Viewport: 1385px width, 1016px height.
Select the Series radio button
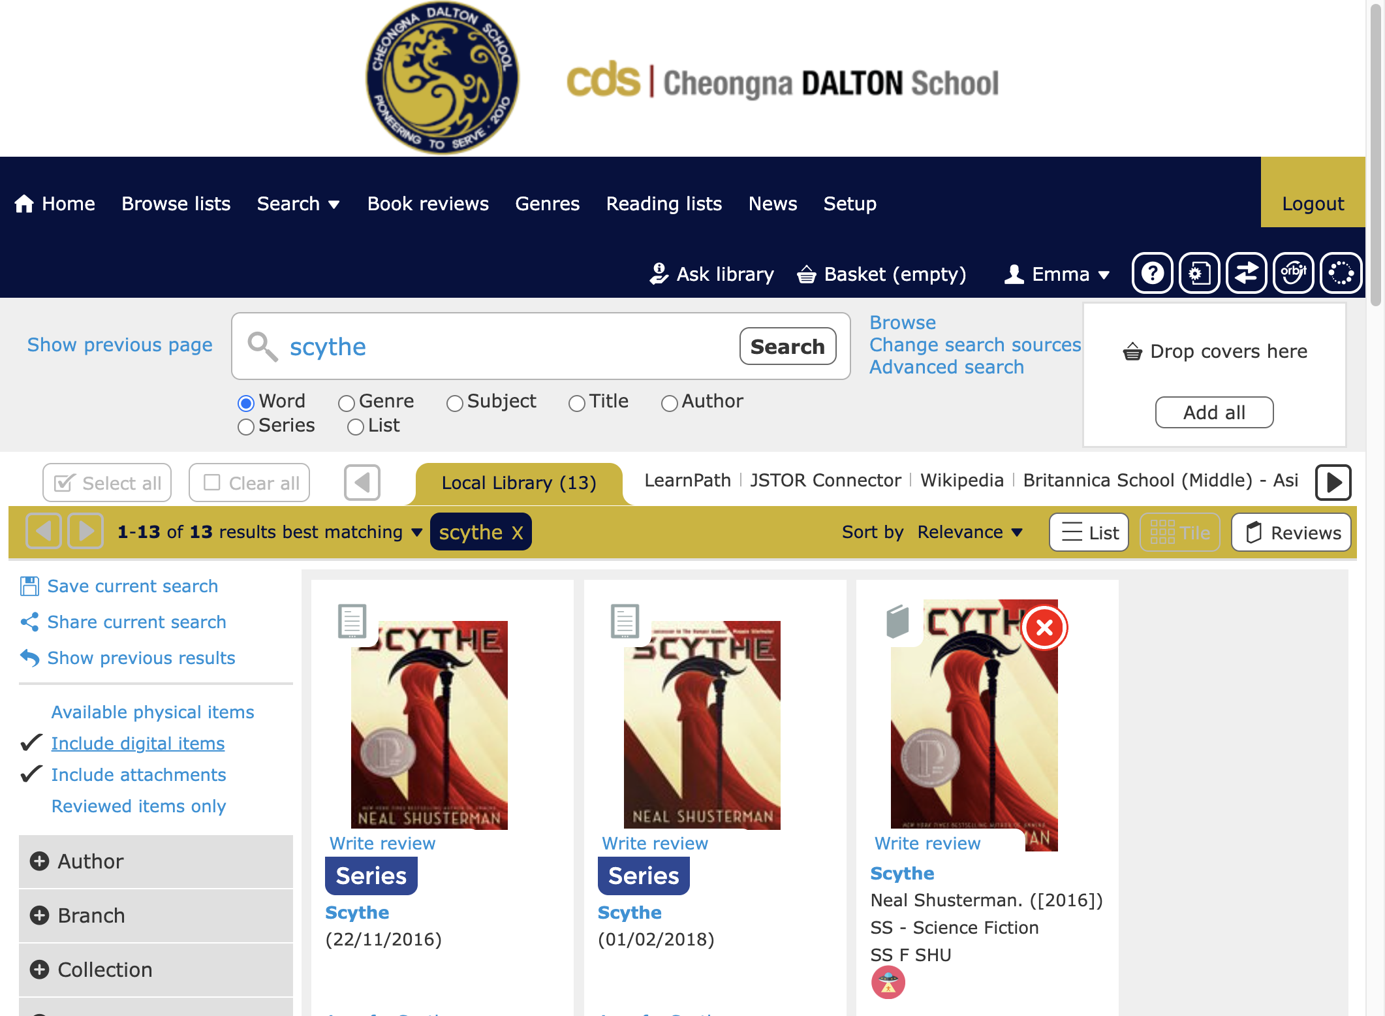[246, 427]
